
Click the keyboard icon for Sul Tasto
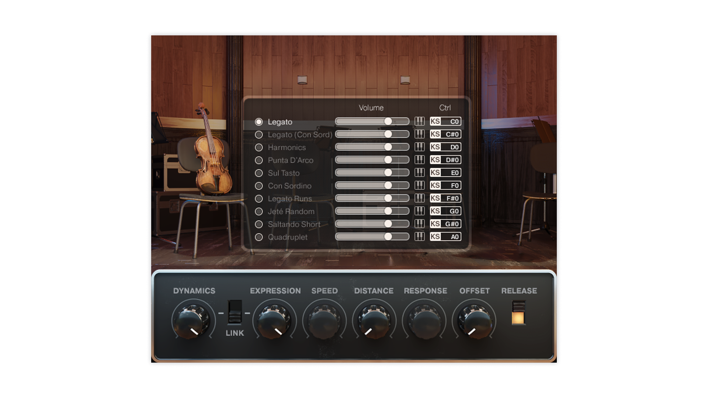pos(419,172)
